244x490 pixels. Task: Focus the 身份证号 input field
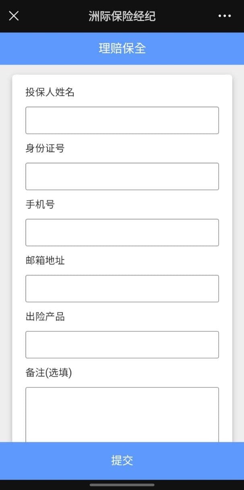click(x=122, y=176)
